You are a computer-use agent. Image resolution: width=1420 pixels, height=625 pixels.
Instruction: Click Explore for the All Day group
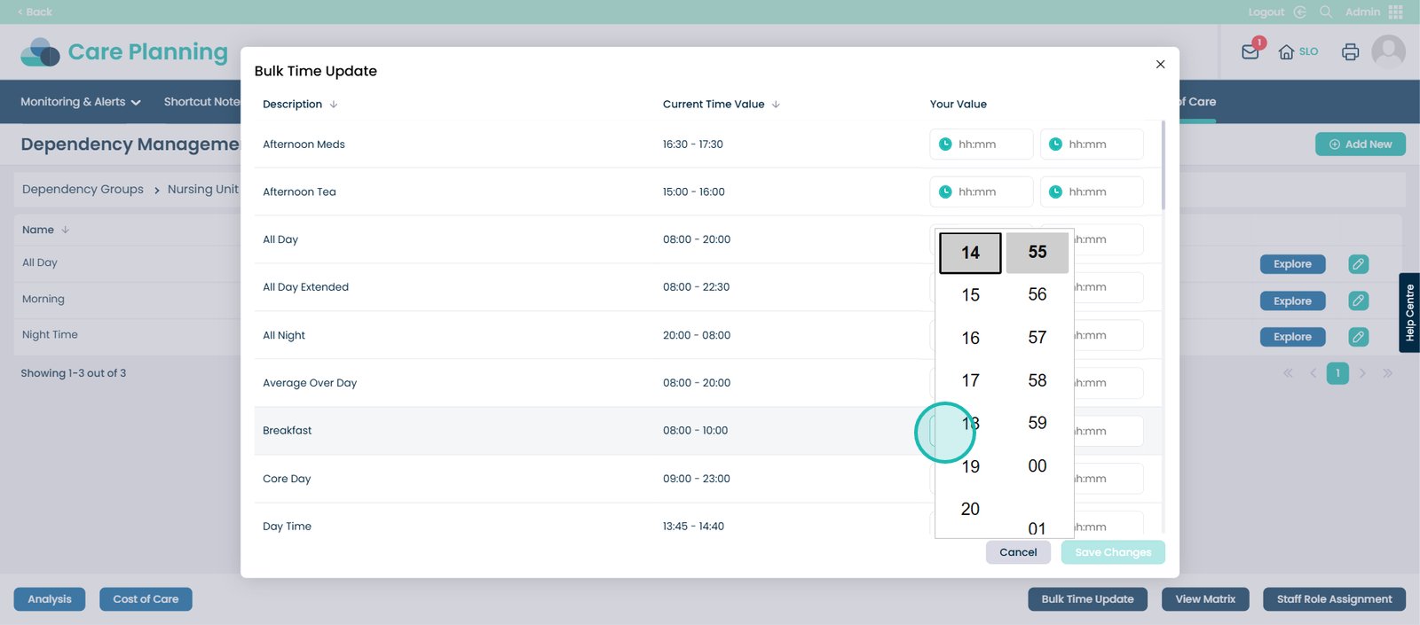[x=1292, y=264]
